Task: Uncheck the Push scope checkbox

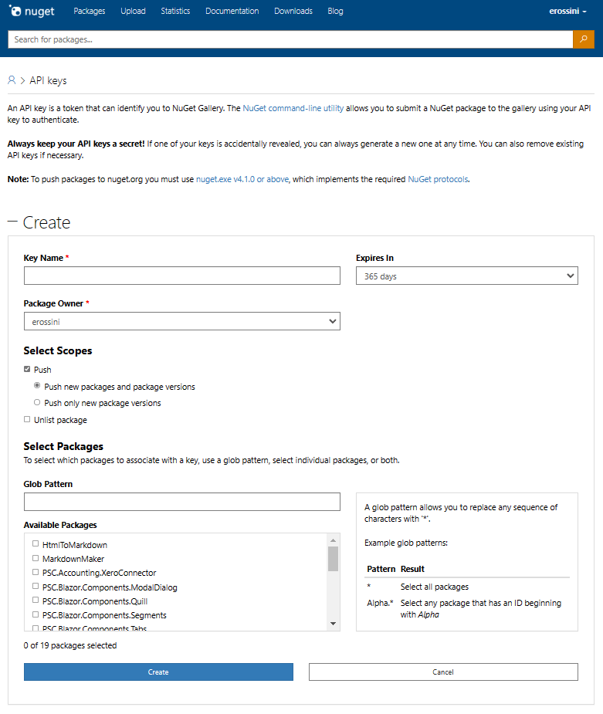Action: tap(27, 369)
